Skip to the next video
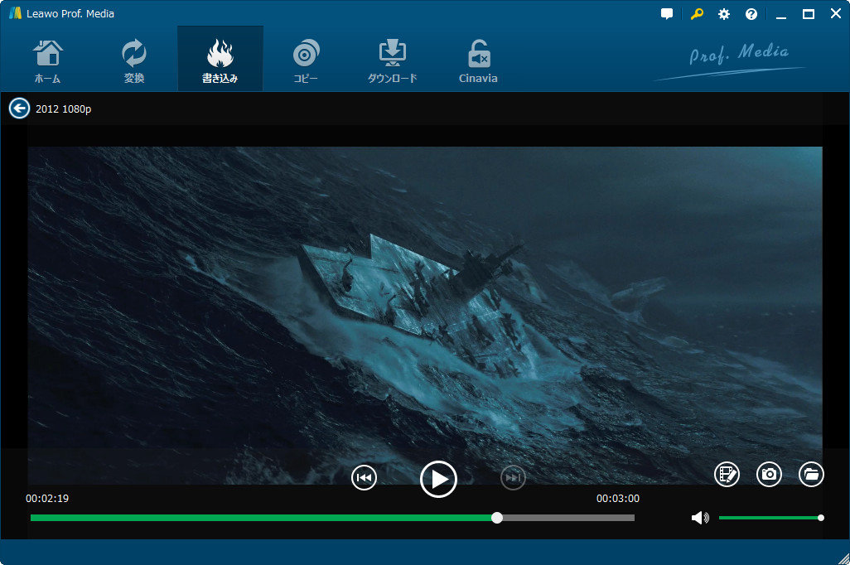850x565 pixels. 513,478
